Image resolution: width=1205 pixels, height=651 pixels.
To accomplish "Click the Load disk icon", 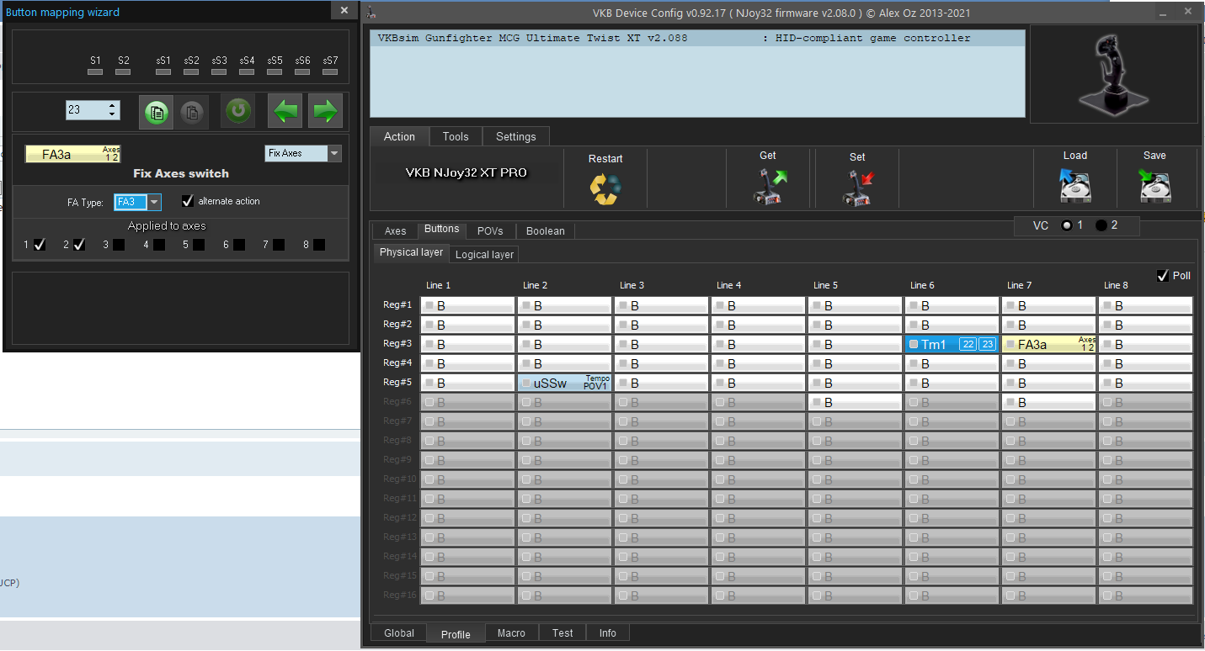I will pos(1075,187).
